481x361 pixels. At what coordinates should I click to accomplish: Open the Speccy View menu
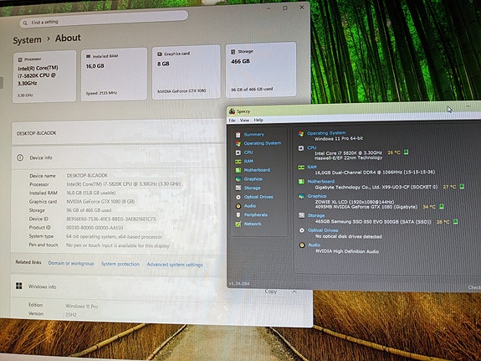(244, 120)
